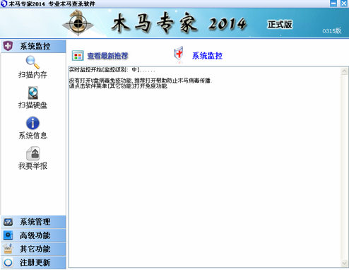
Task: Click the 没有打开U盘病毒免疫功能 log line
Action: click(141, 81)
